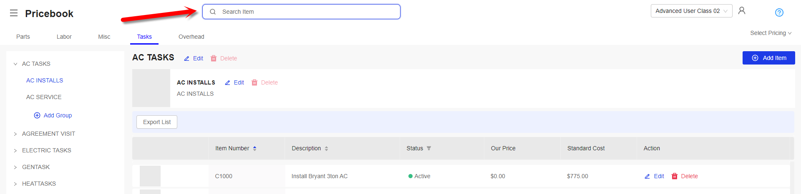The height and width of the screenshot is (194, 801).
Task: Click the Export List button
Action: pos(157,122)
